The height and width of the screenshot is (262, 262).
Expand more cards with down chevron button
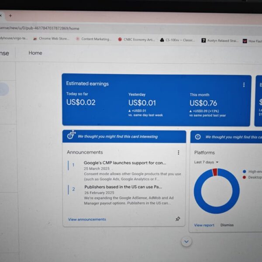(x=186, y=241)
